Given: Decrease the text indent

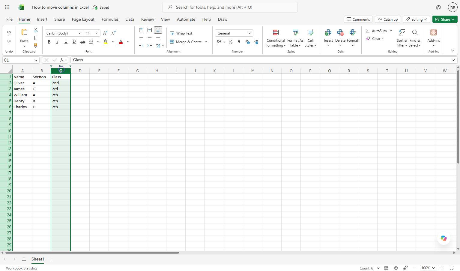Looking at the screenshot, I should coord(141,46).
